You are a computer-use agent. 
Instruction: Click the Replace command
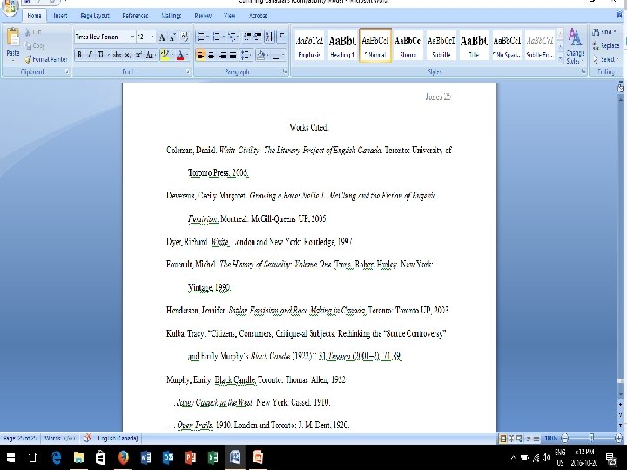point(605,45)
